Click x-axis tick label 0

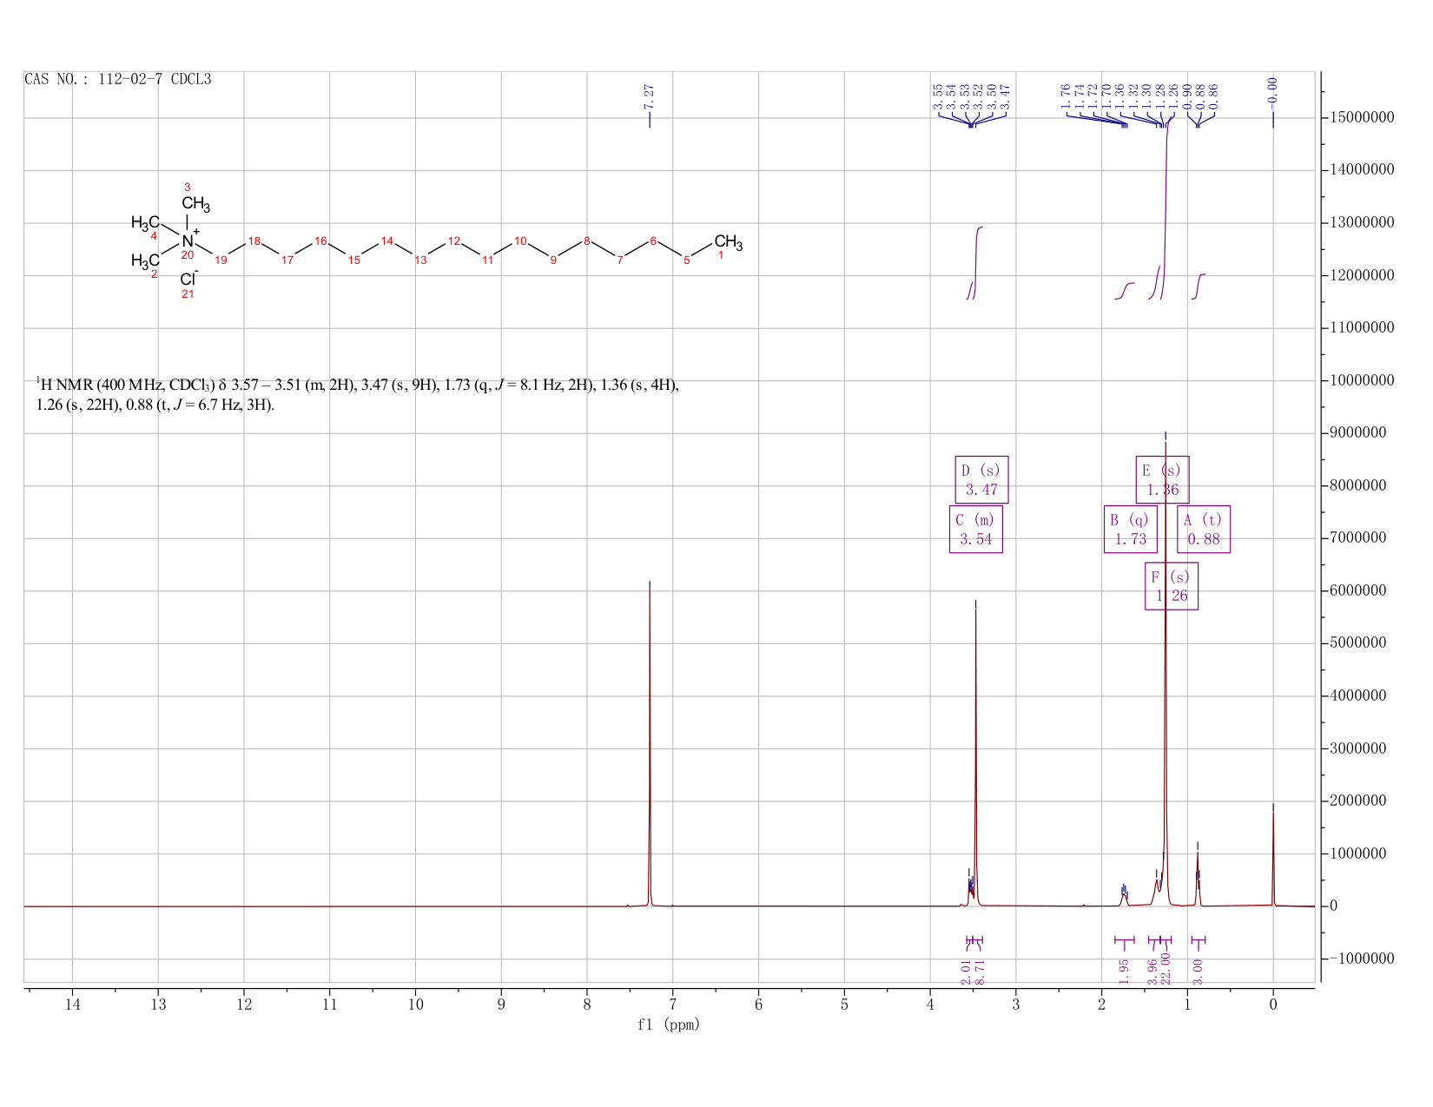click(x=1273, y=1005)
